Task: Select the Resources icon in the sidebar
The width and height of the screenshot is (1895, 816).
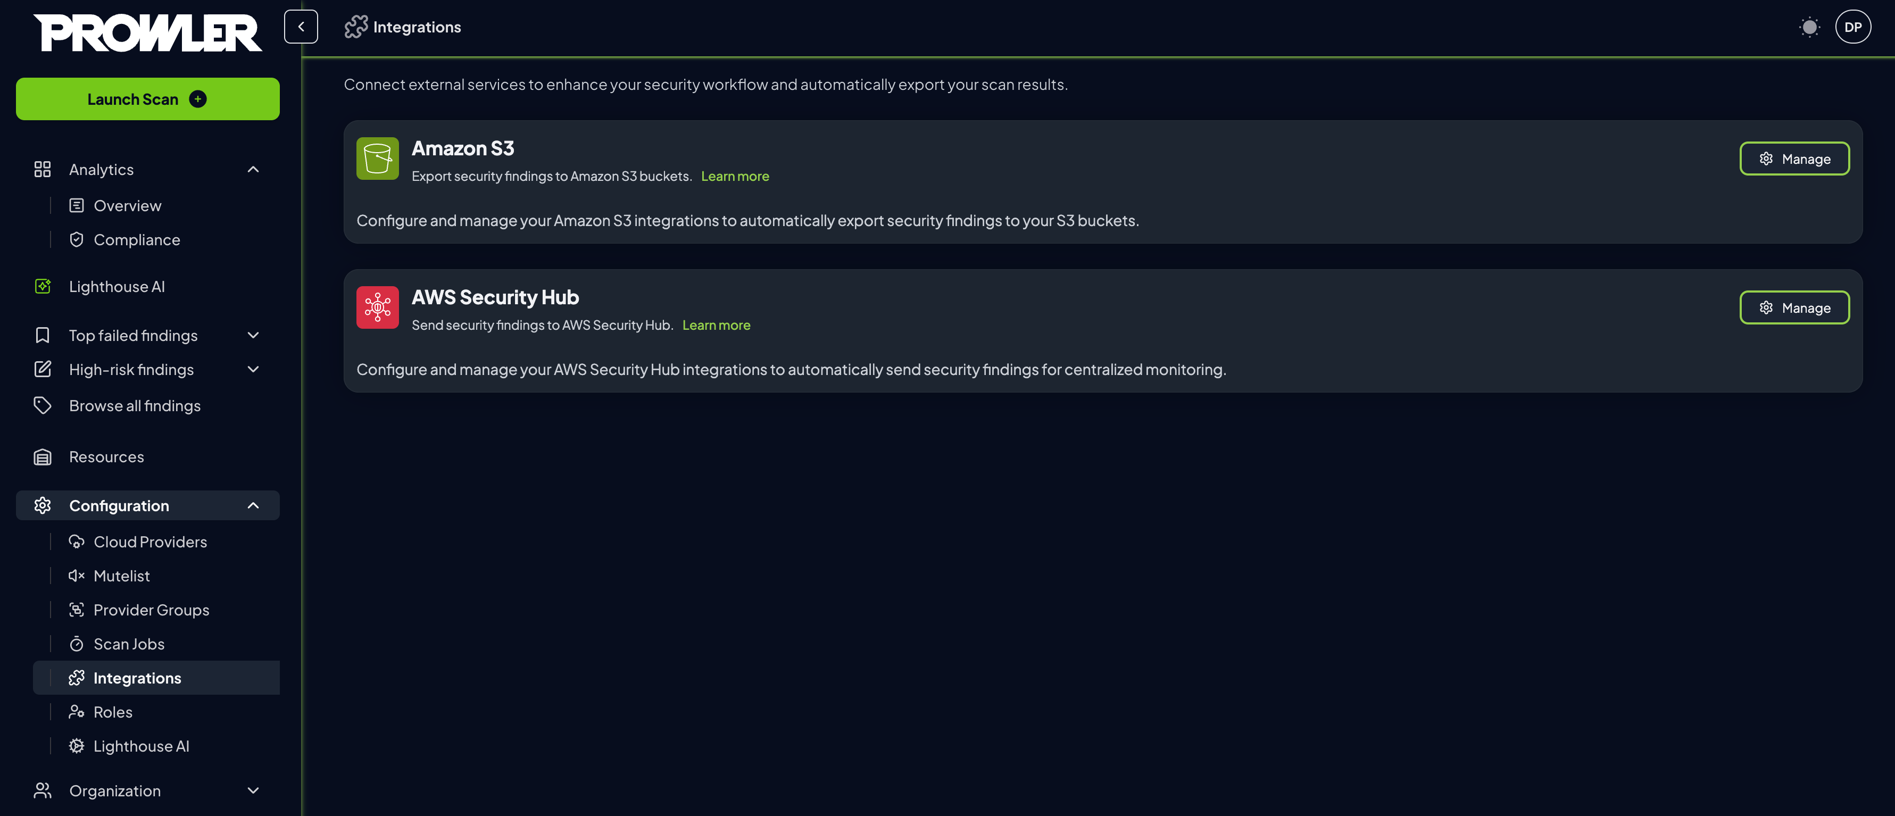Action: 42,456
